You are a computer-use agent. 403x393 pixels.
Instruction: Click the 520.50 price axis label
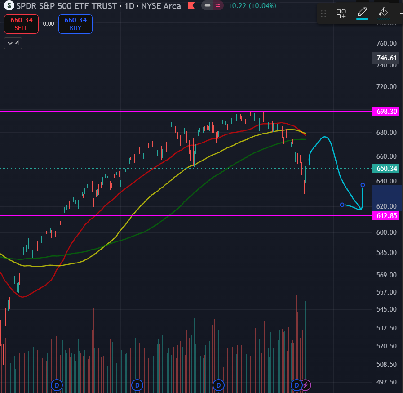pos(386,346)
